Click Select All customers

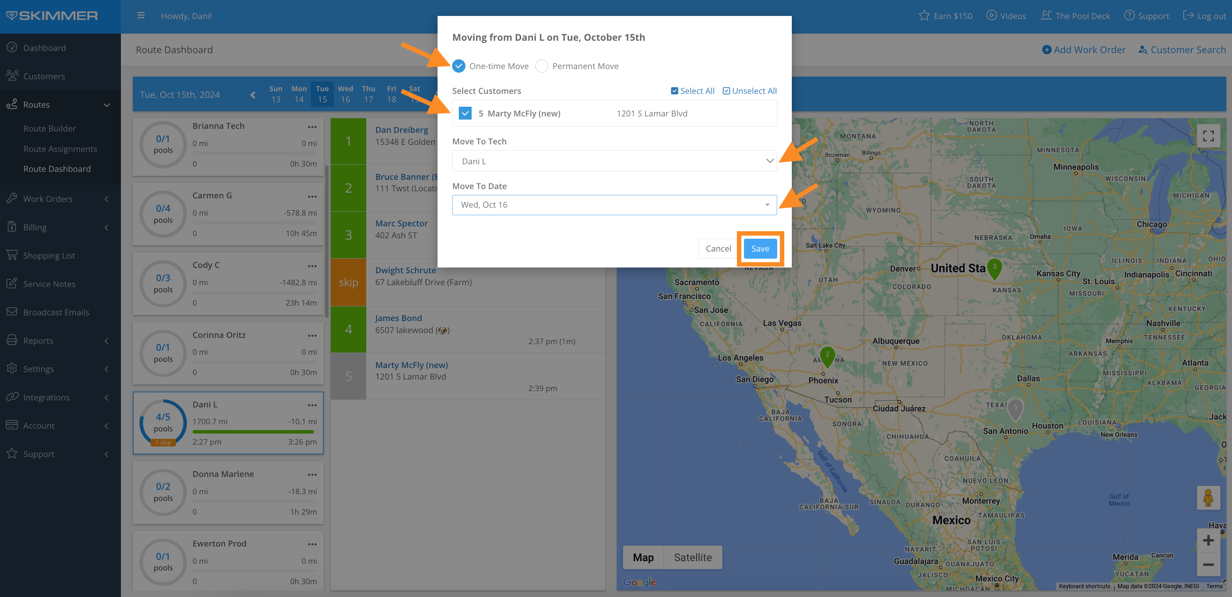click(693, 91)
